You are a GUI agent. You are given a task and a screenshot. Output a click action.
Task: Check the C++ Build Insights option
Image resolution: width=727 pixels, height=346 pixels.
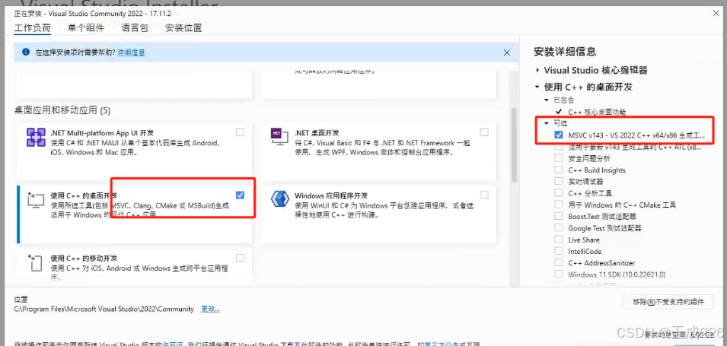point(559,170)
